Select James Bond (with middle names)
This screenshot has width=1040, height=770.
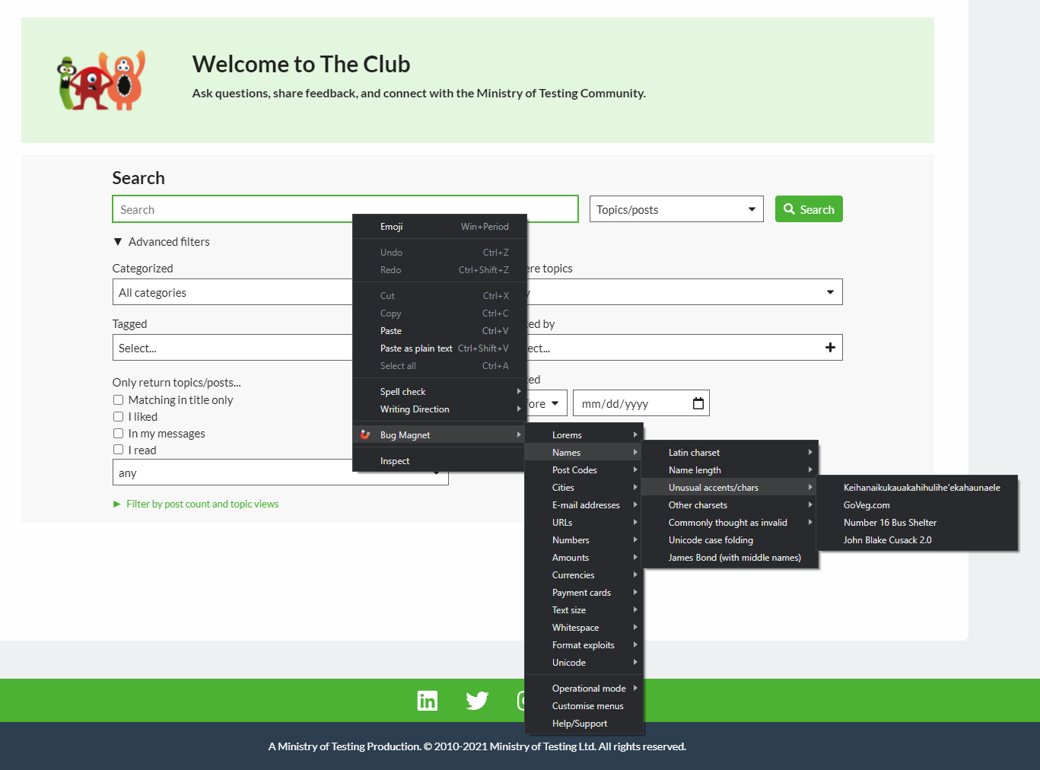[x=730, y=558]
